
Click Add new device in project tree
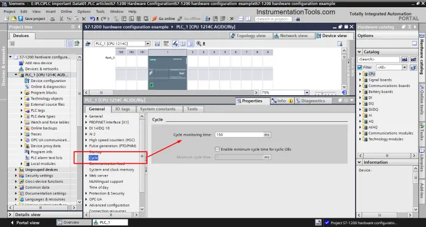[x=38, y=63]
